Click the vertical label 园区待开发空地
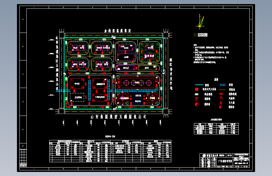 (171, 74)
